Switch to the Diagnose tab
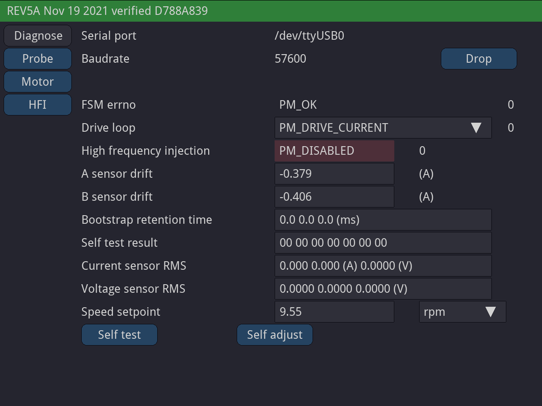The height and width of the screenshot is (406, 542). coord(38,36)
